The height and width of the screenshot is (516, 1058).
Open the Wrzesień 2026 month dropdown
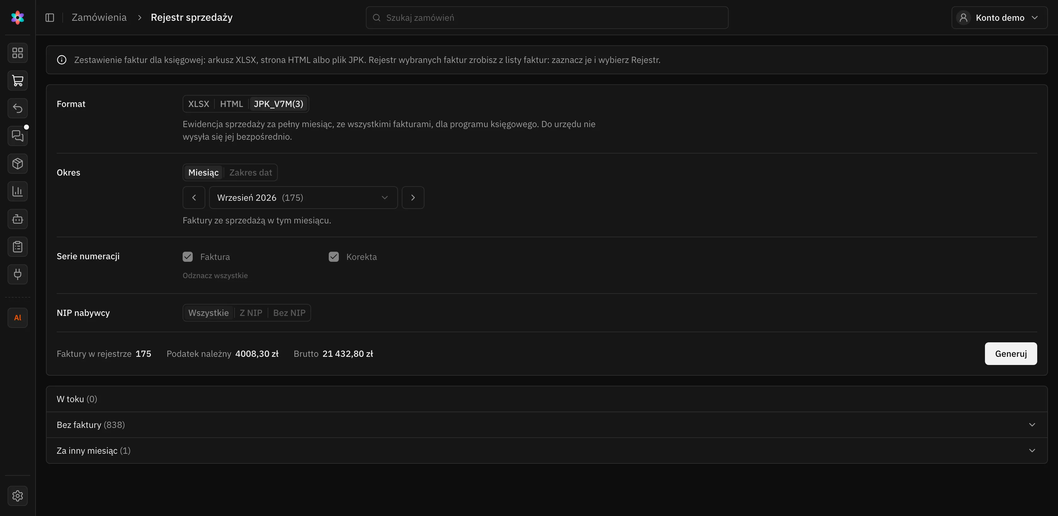[x=303, y=198]
